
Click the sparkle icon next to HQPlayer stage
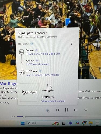click(x=40, y=71)
